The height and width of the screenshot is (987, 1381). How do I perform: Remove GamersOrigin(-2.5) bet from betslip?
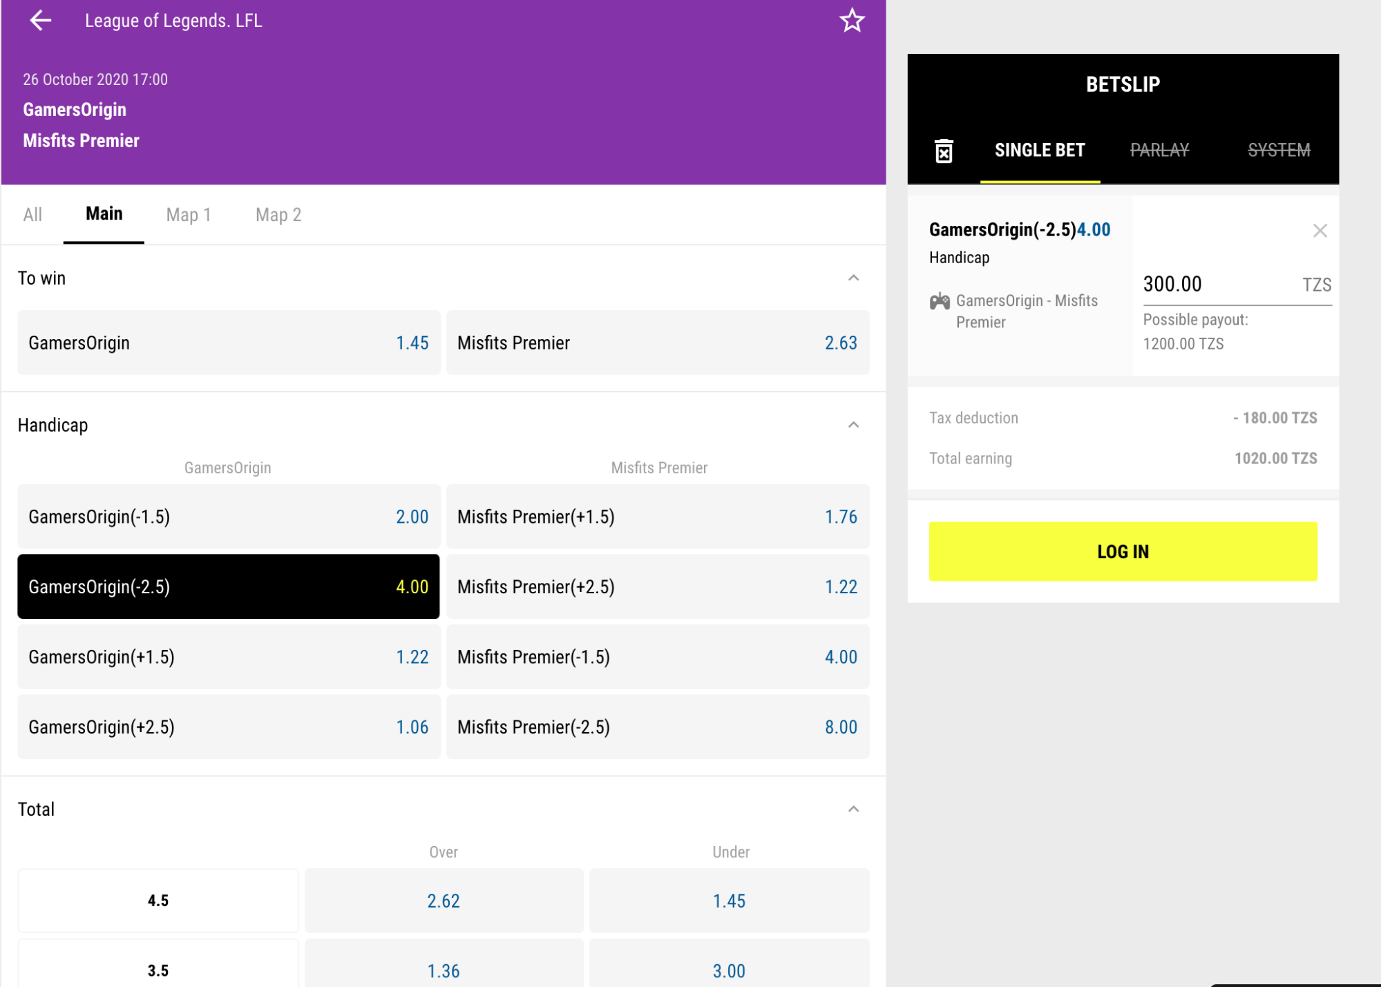[x=1320, y=231]
